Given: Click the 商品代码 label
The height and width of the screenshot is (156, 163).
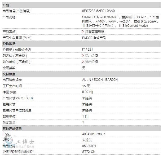Looking at the screenshot, I should [x=9, y=146].
